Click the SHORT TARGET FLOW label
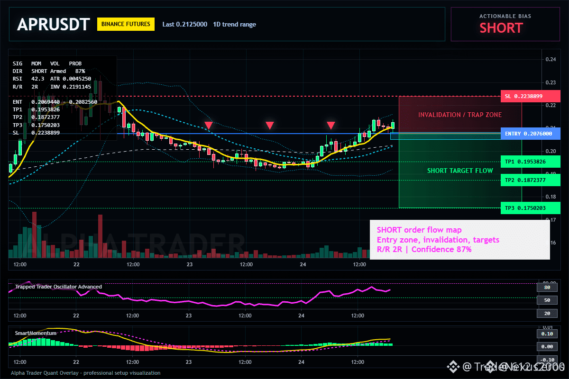The width and height of the screenshot is (569, 379). coord(460,171)
